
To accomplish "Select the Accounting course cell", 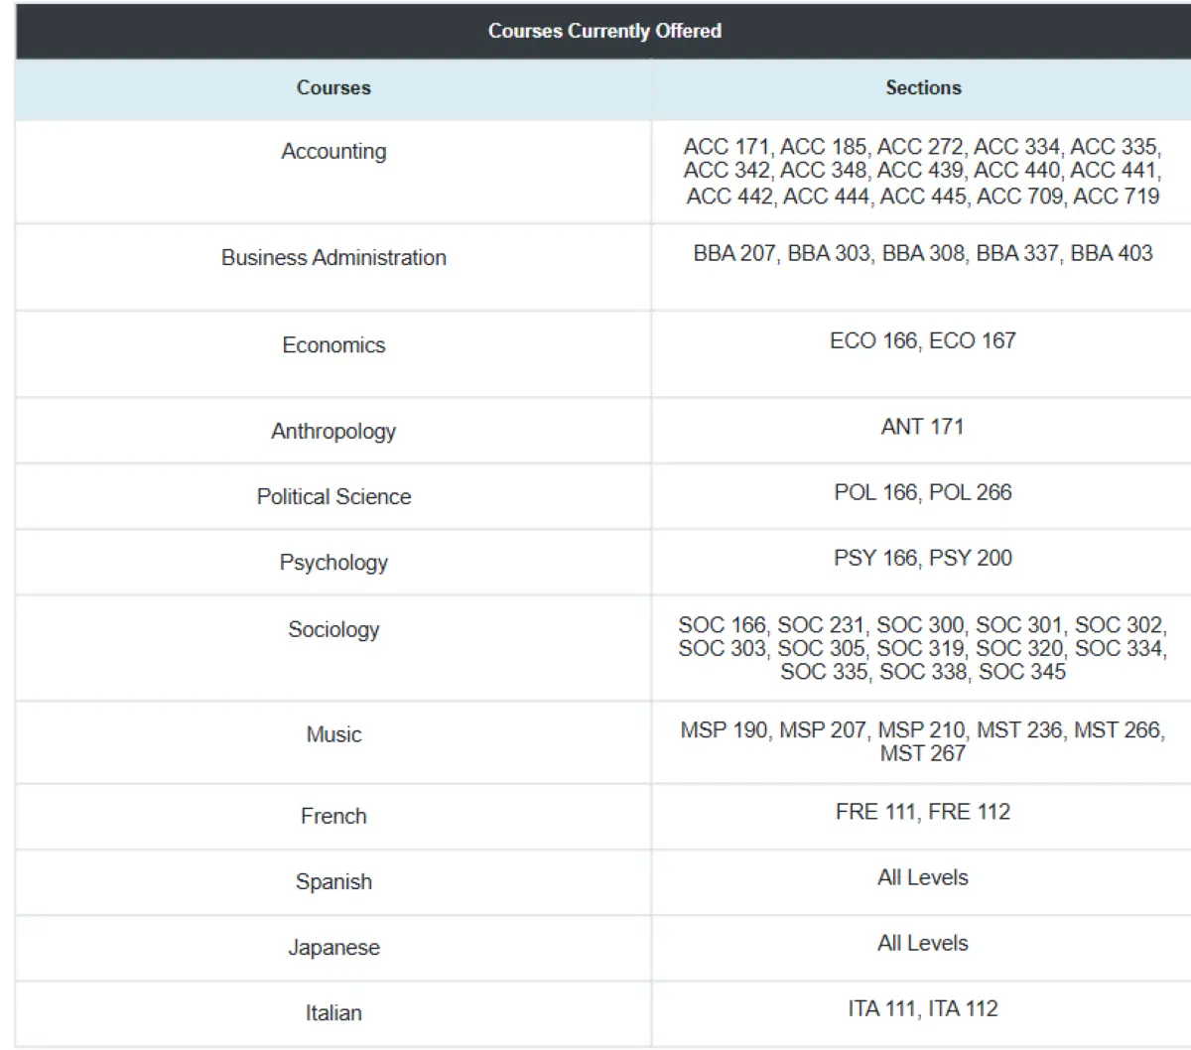I will click(333, 151).
